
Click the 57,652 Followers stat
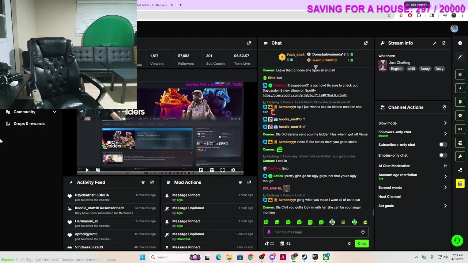click(x=186, y=59)
